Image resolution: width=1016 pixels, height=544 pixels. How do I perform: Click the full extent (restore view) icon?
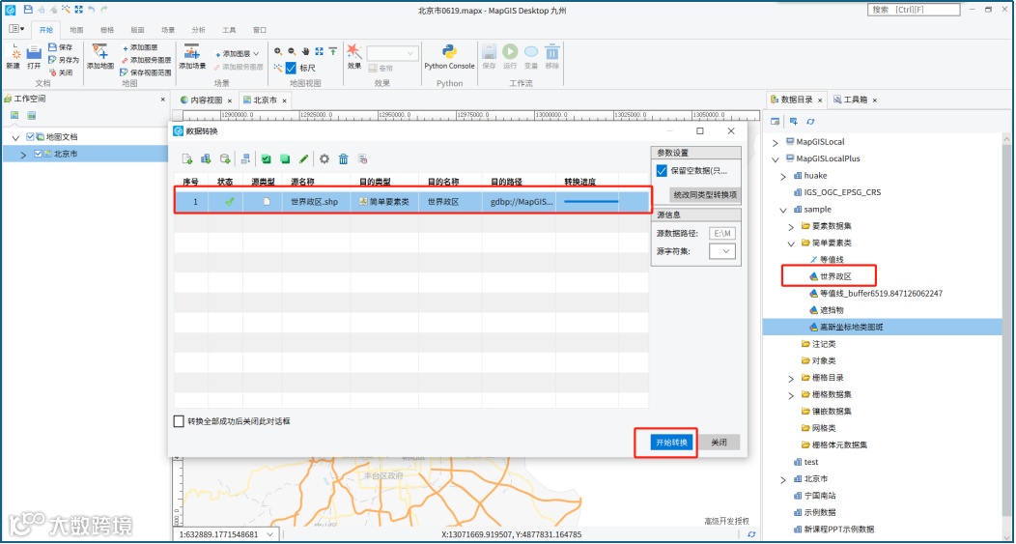pos(319,51)
